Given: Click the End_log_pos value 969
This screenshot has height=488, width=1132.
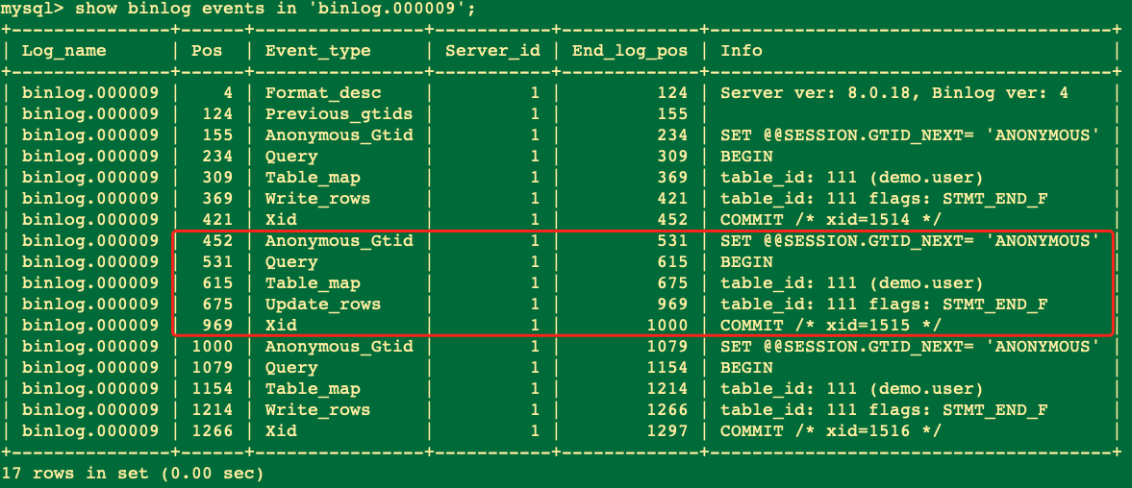Looking at the screenshot, I should coord(672,305).
